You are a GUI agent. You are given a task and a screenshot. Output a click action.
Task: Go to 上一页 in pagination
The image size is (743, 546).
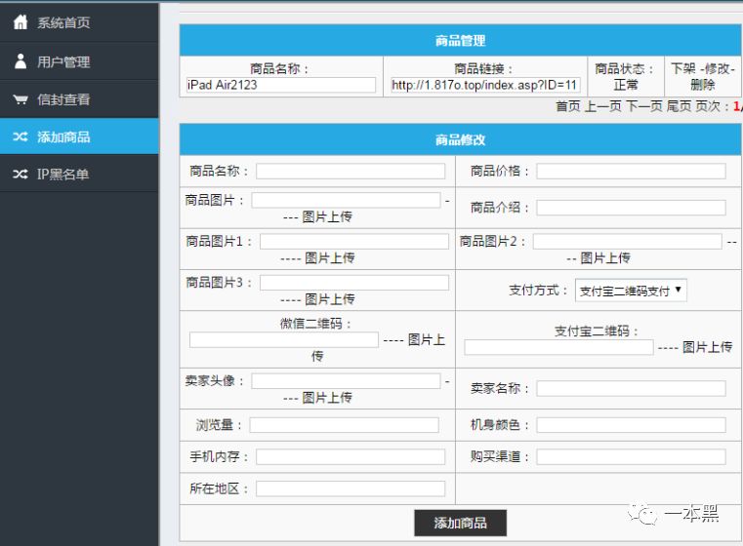(x=602, y=106)
